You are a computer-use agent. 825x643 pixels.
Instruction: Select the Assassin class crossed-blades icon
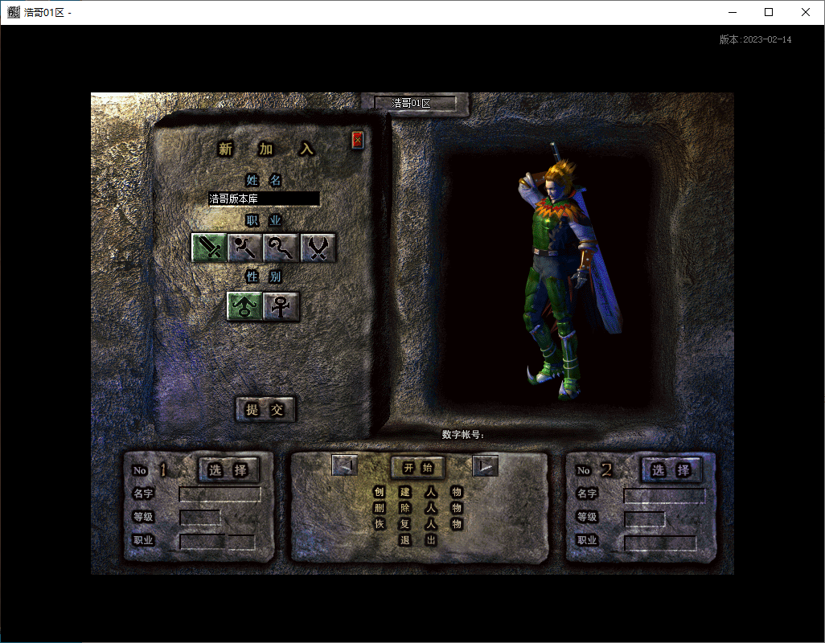click(318, 248)
